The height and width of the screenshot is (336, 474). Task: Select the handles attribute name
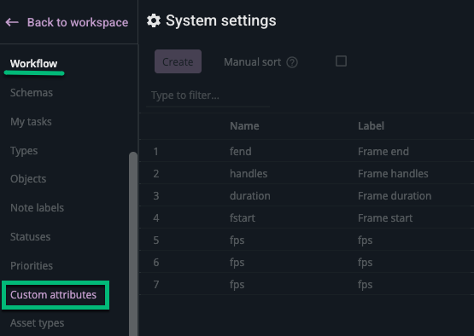click(249, 174)
